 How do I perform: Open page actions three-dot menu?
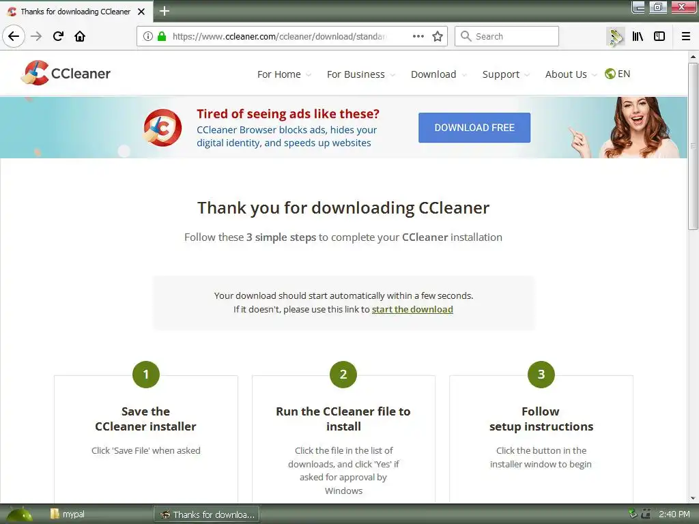point(418,36)
